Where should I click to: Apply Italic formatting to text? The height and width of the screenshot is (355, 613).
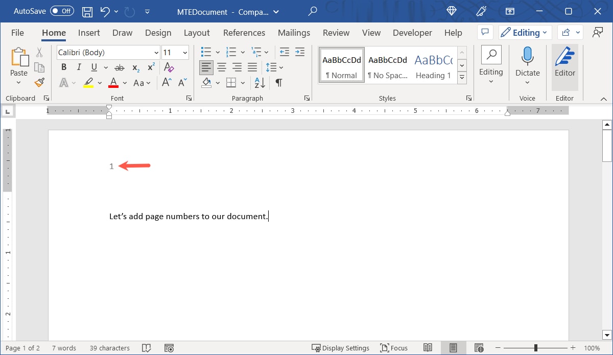(78, 67)
